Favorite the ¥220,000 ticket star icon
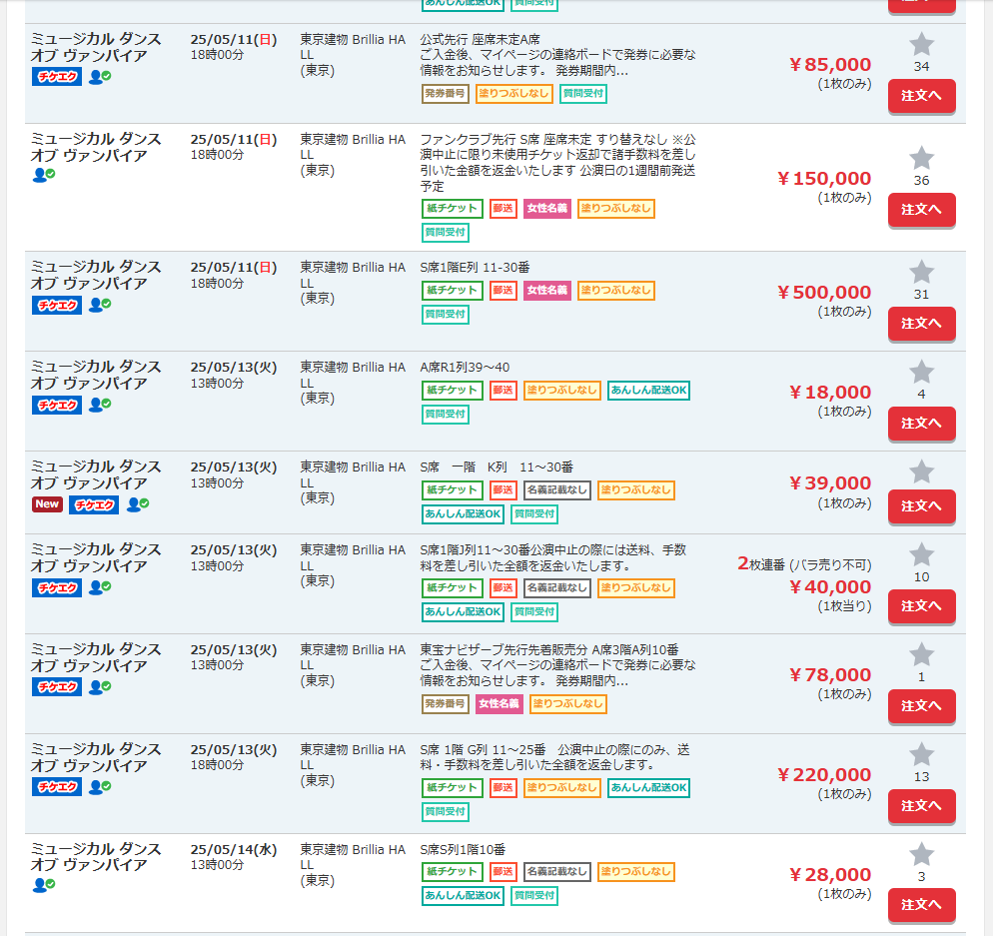Screen dimensions: 993x936 921,755
